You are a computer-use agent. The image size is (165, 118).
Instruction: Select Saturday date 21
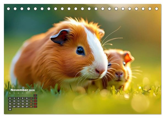pos(31,104)
